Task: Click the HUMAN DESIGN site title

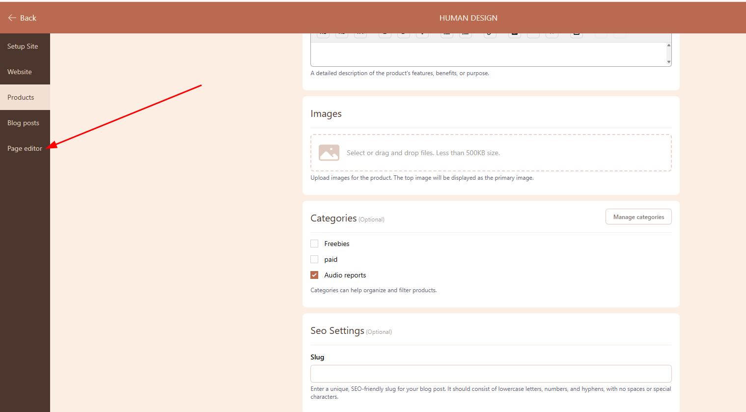Action: pos(468,18)
